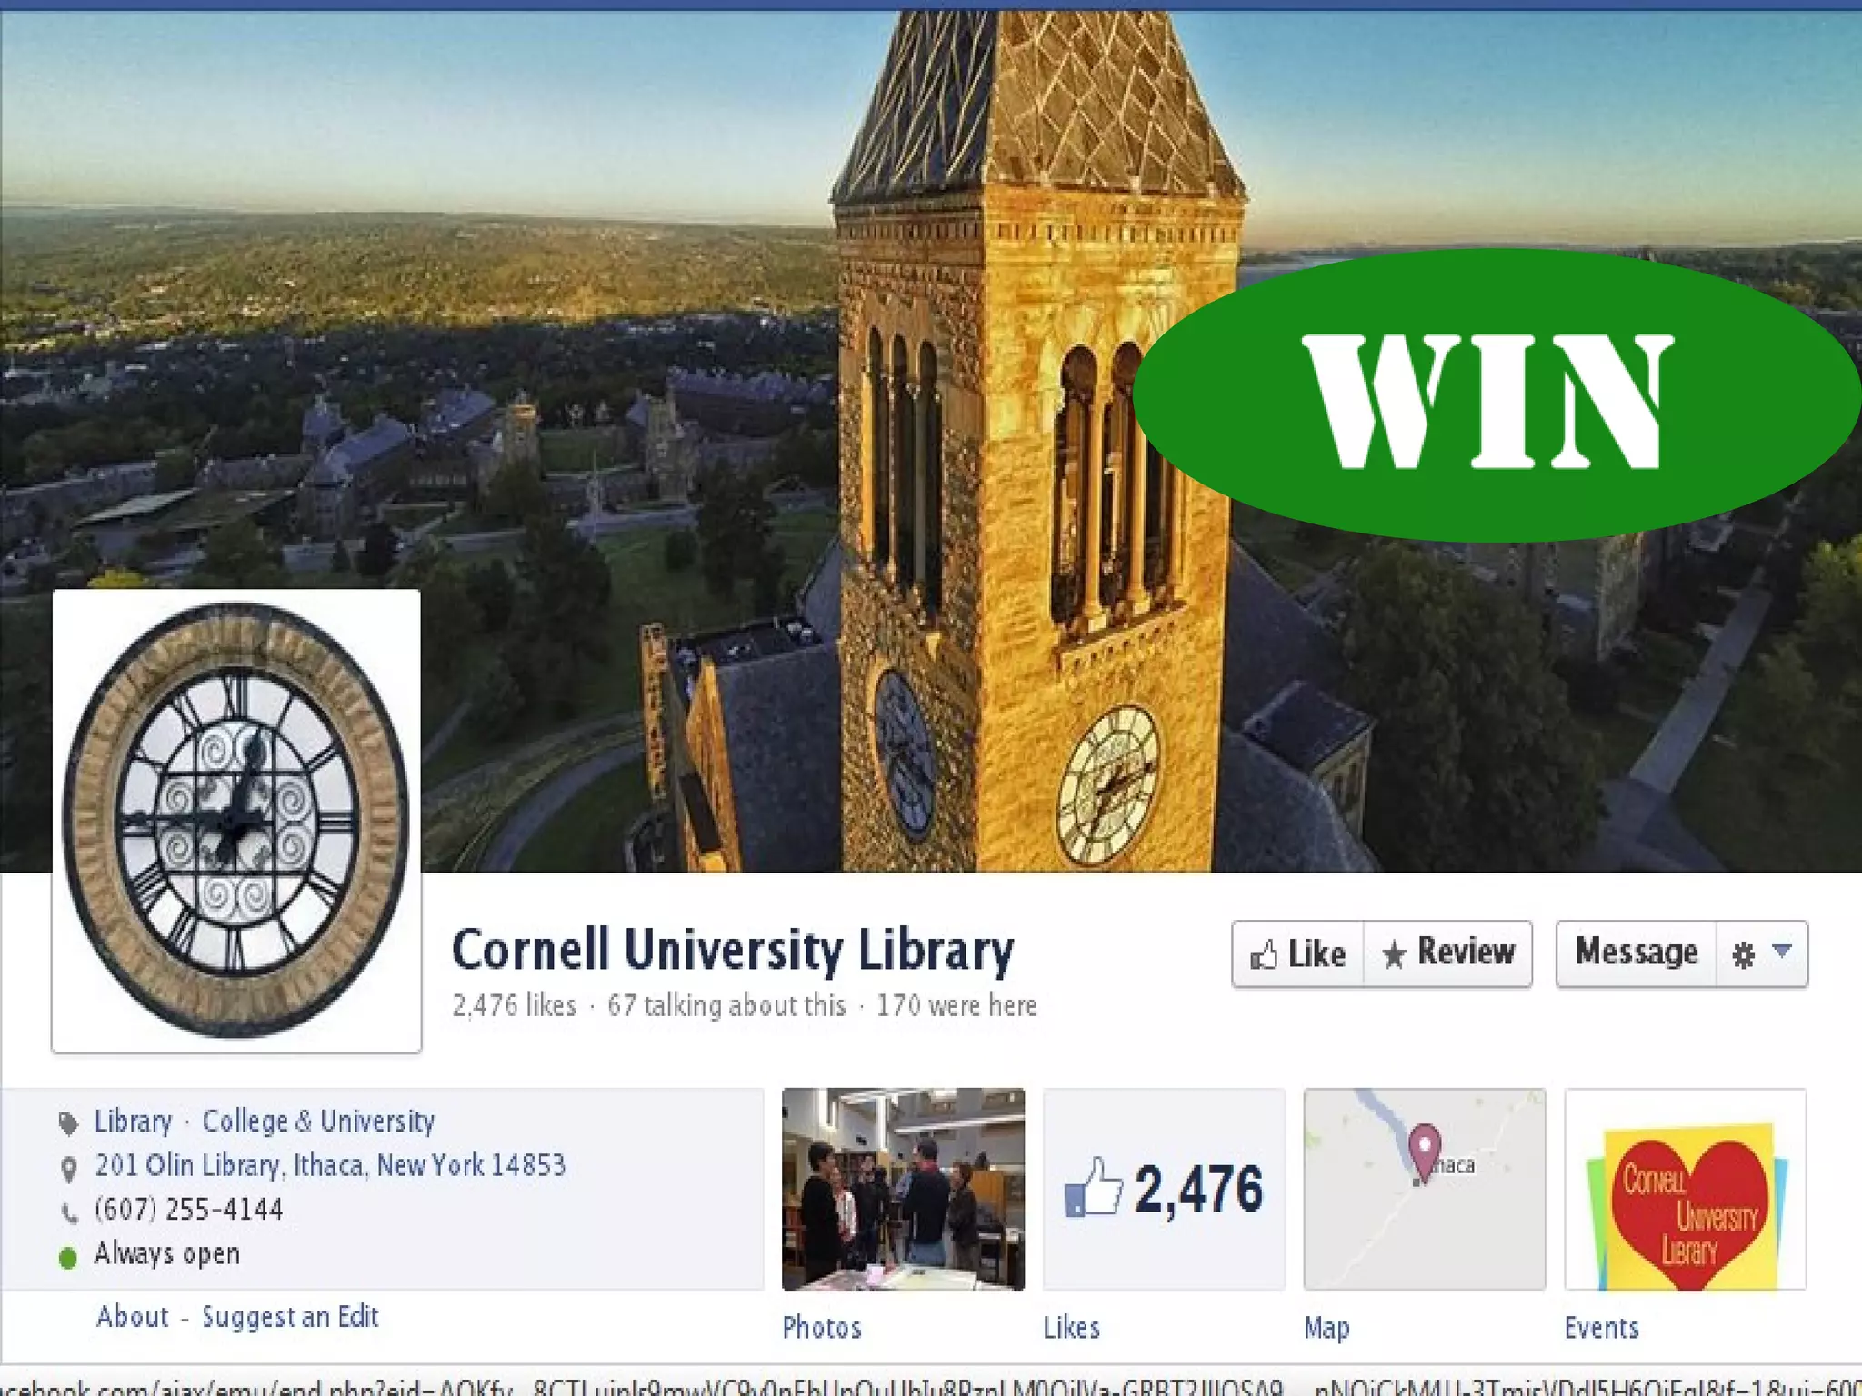
Task: Click College & University category link
Action: [318, 1122]
